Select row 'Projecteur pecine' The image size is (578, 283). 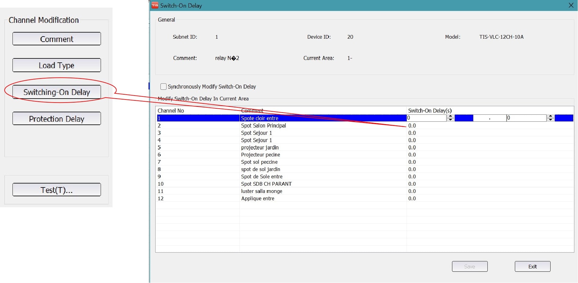point(365,155)
